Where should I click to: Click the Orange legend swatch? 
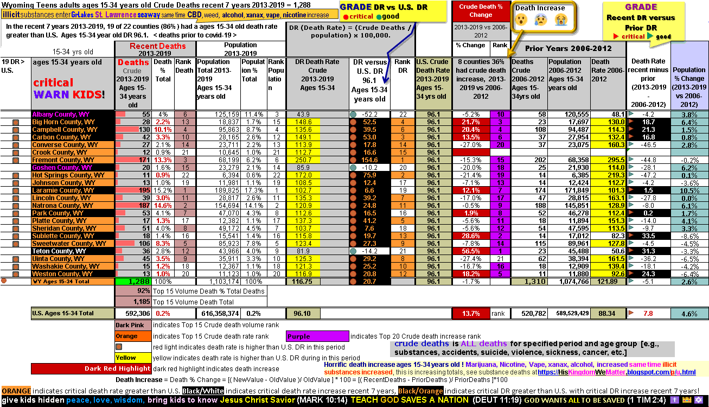132,336
